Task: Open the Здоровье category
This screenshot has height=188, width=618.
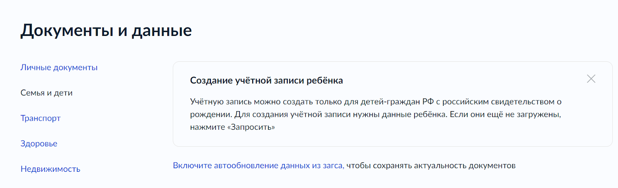Action: (x=39, y=144)
